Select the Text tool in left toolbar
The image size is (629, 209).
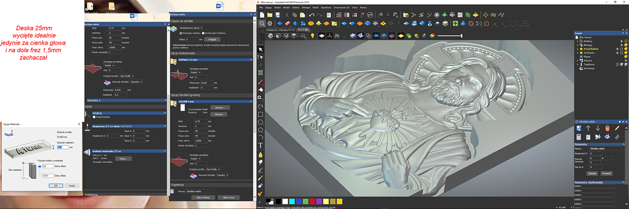[x=260, y=145]
